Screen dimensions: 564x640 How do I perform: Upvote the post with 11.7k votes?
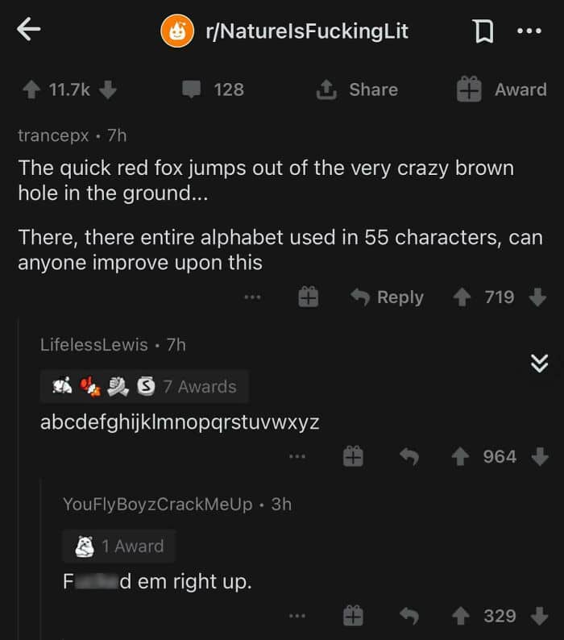tap(31, 89)
